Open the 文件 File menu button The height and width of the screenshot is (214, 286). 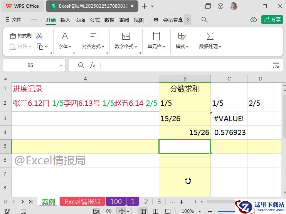[14, 20]
